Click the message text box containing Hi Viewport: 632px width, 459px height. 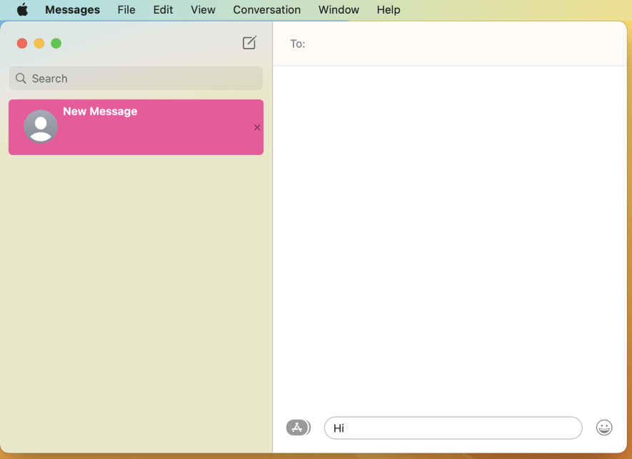tap(453, 428)
